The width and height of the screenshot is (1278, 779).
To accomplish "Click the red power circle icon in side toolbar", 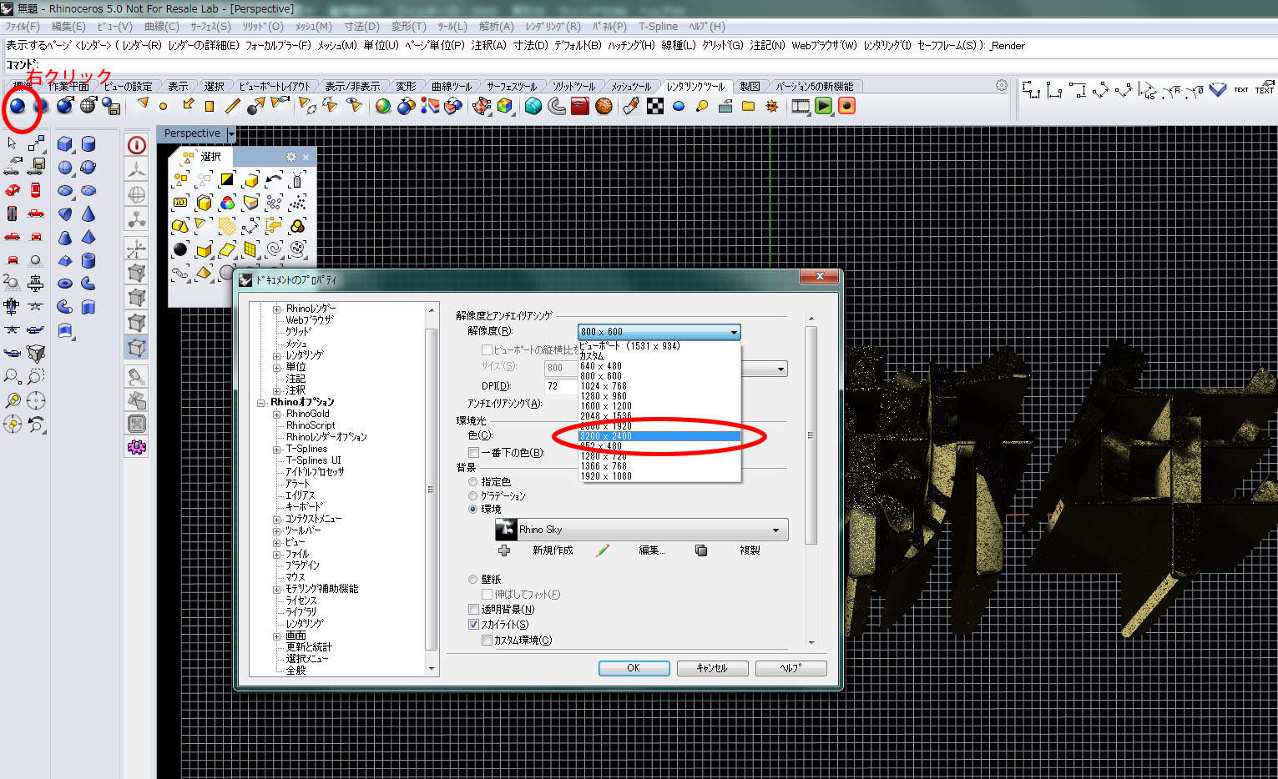I will pyautogui.click(x=137, y=145).
